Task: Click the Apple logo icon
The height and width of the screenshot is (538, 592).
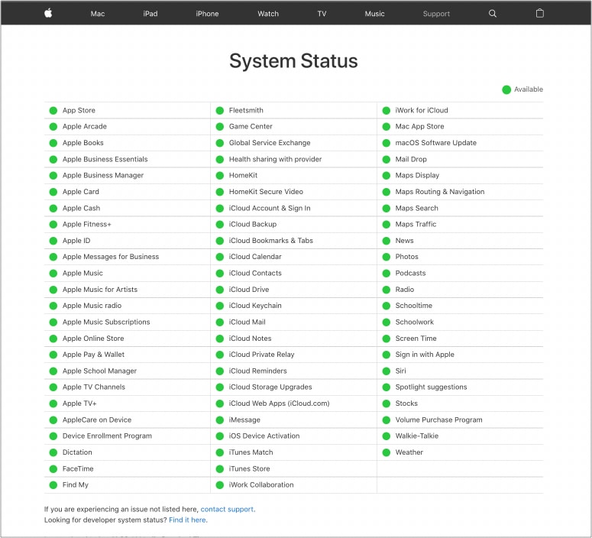Action: pos(48,13)
